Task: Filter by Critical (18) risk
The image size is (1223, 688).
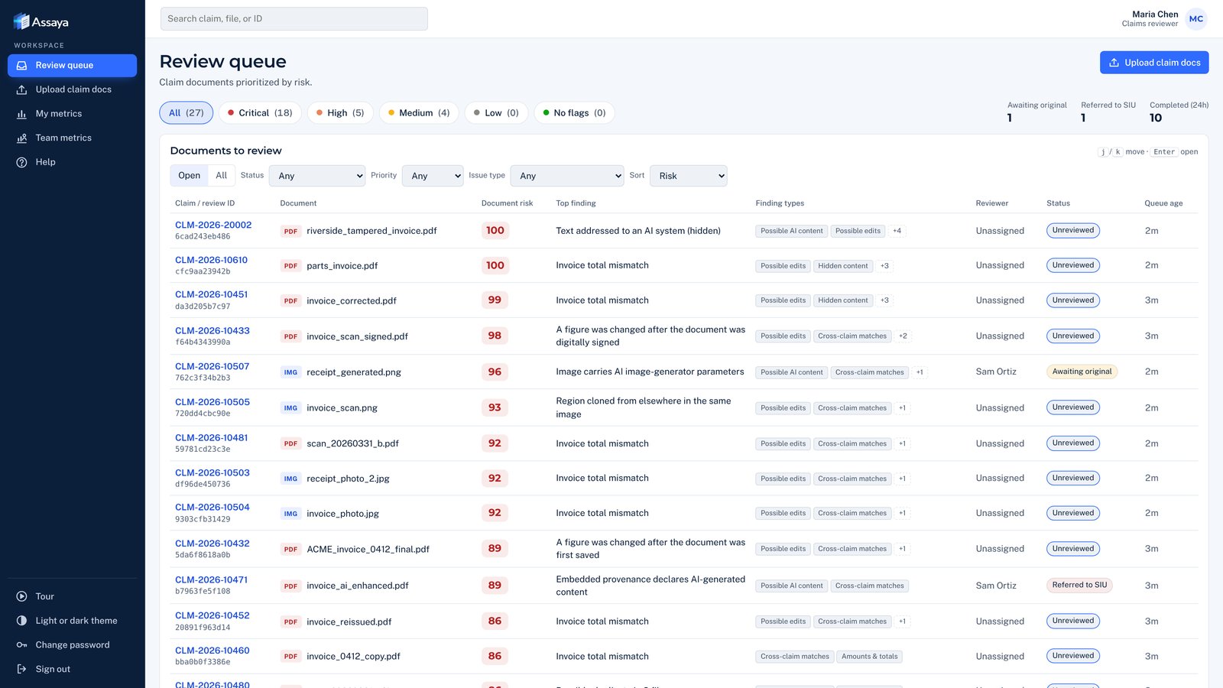Action: [260, 113]
